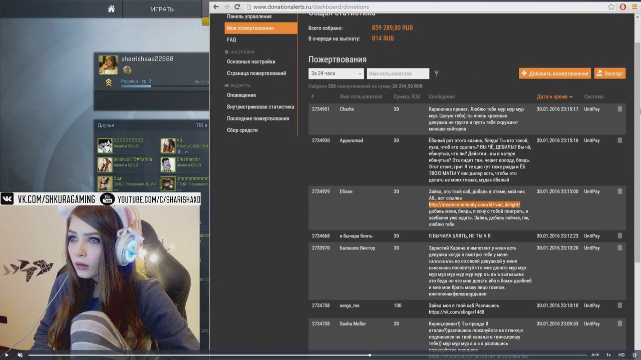
Task: Sort by Дата и время column
Action: tap(554, 96)
